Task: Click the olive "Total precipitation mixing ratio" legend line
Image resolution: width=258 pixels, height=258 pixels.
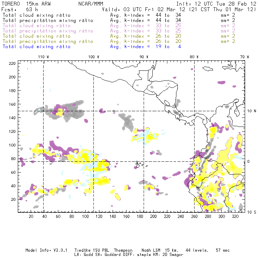Action: coord(48,41)
